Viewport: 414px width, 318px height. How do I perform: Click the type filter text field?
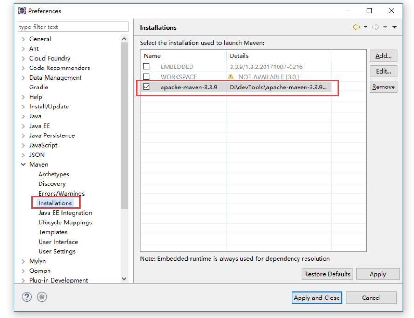click(x=73, y=27)
